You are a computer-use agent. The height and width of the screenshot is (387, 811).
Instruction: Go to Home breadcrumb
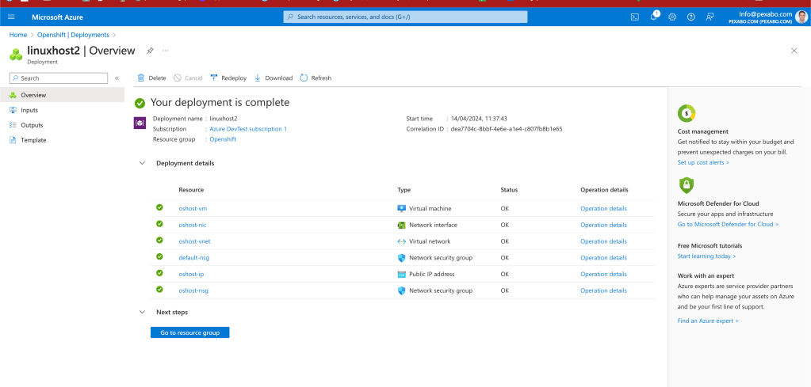click(18, 35)
